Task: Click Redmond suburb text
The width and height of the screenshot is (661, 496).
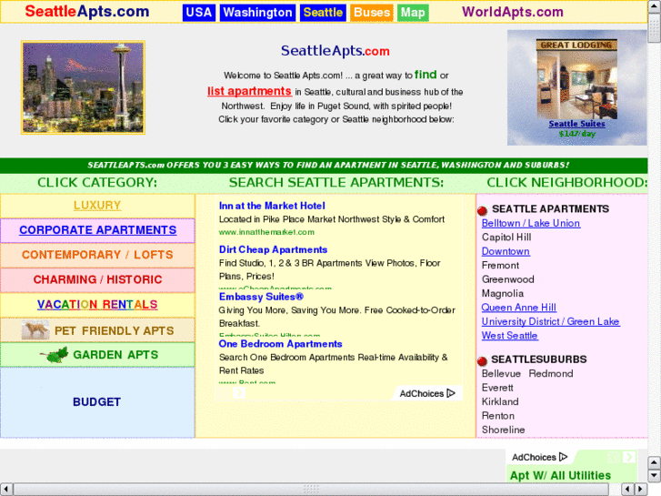Action: [551, 373]
